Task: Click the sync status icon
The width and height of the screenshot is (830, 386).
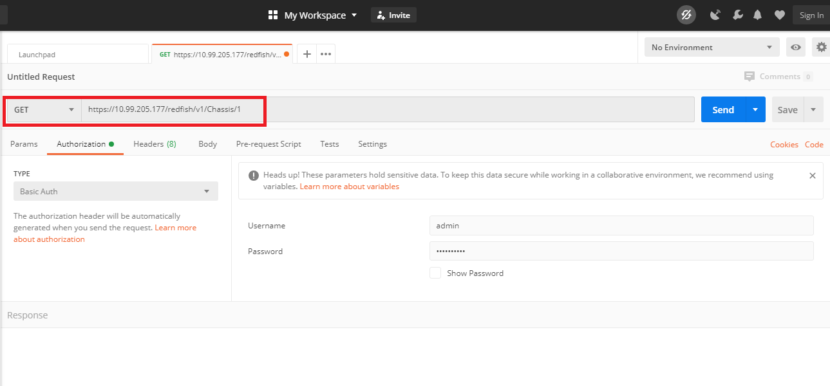Action: coord(686,15)
